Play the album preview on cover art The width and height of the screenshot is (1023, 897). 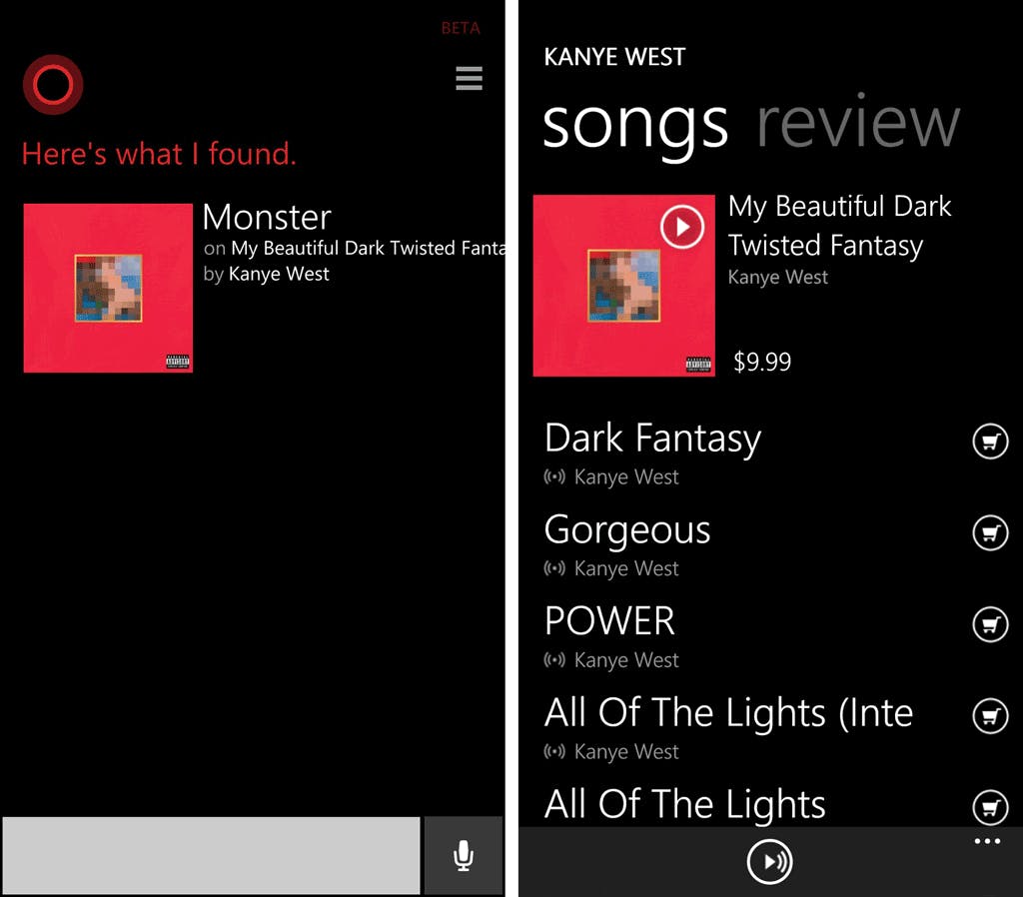[x=681, y=228]
